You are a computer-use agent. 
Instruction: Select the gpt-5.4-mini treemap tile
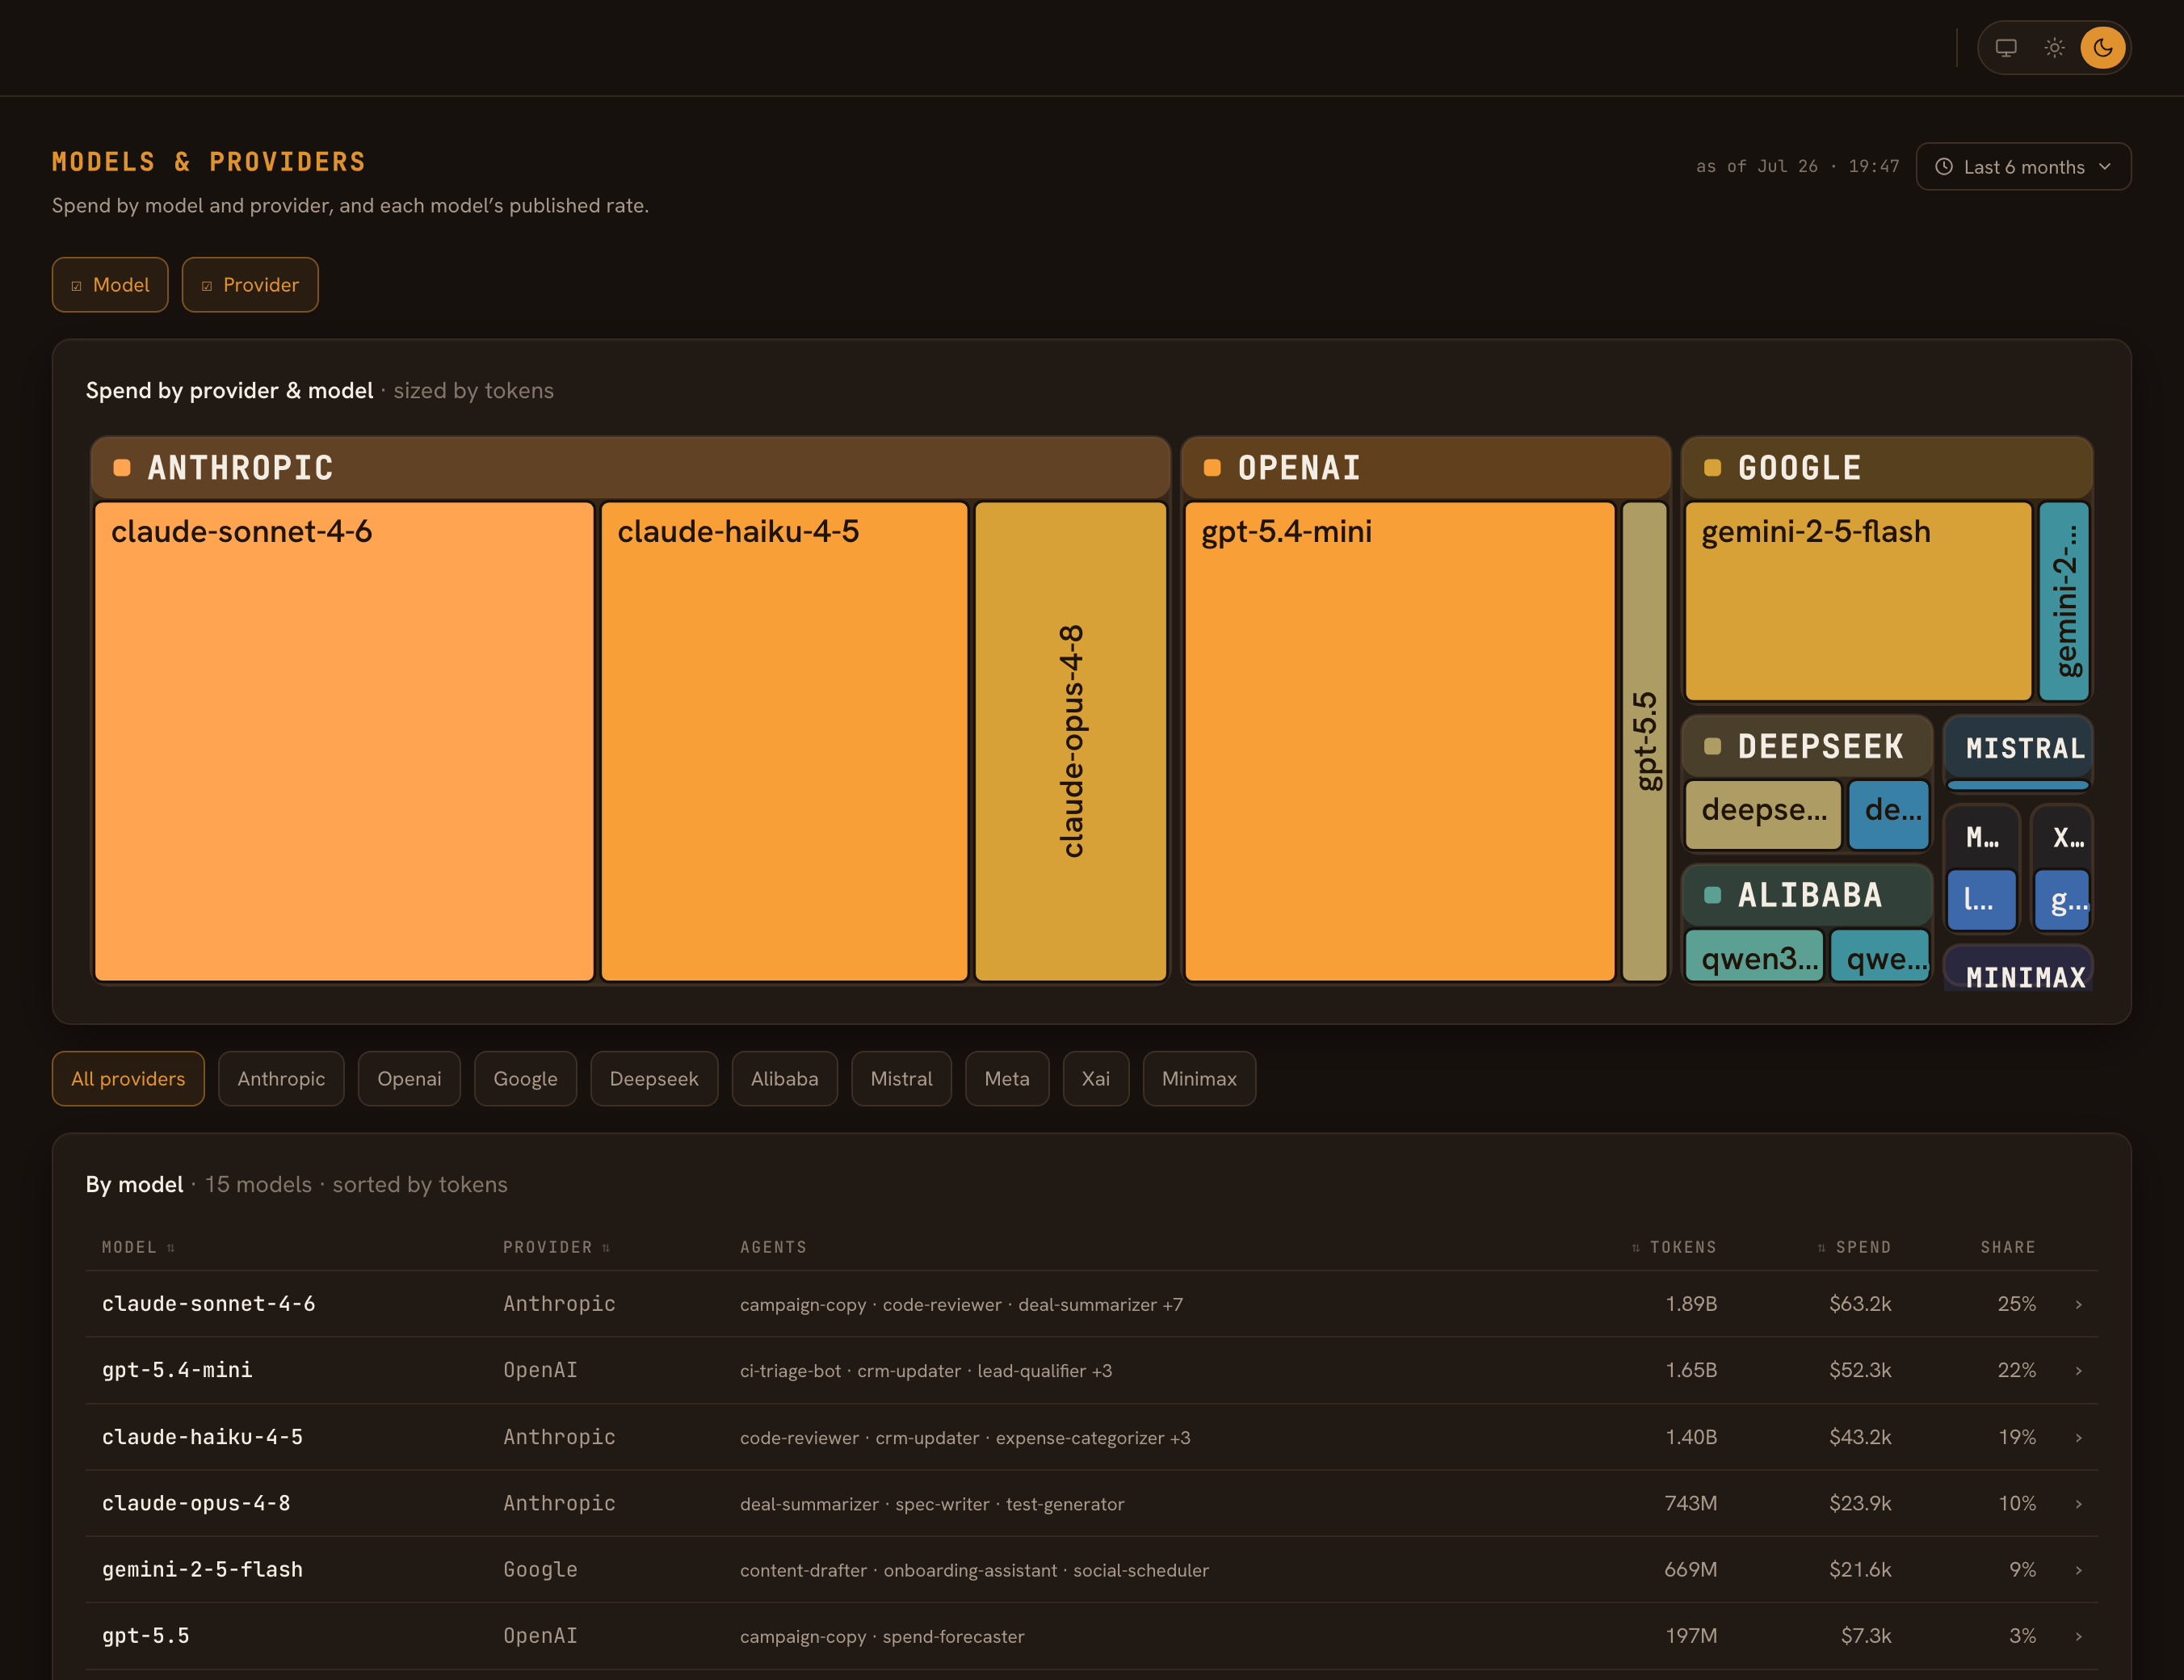pyautogui.click(x=1399, y=741)
